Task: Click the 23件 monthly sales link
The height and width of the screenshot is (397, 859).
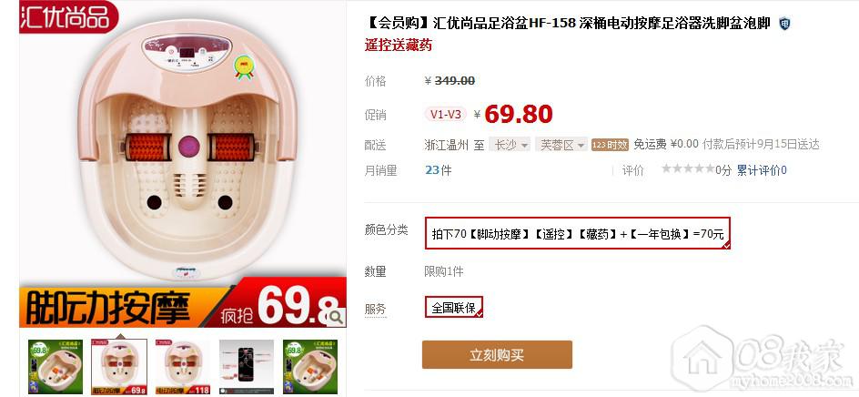Action: [x=439, y=170]
